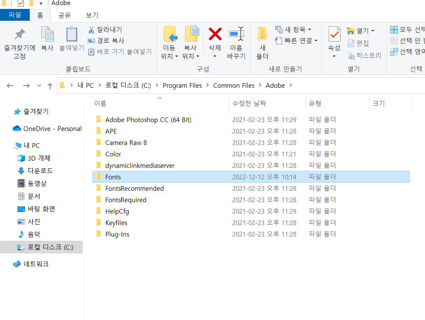425x320 pixels.
Task: Open the Copy to (복사 위치) menu
Action: (190, 43)
